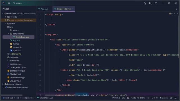
Task: Change UTF-8 file encoding
Action: [155, 98]
